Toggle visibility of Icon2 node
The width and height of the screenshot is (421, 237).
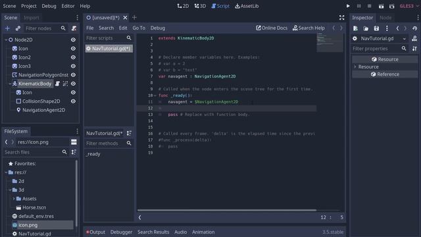(73, 57)
